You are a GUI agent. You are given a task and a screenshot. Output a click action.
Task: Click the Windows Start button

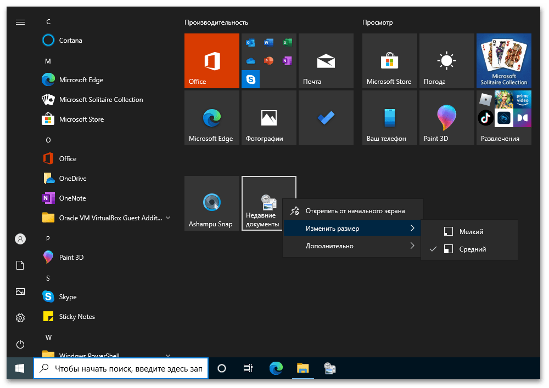[x=20, y=369]
